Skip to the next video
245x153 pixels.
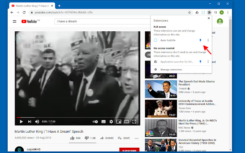[29, 122]
